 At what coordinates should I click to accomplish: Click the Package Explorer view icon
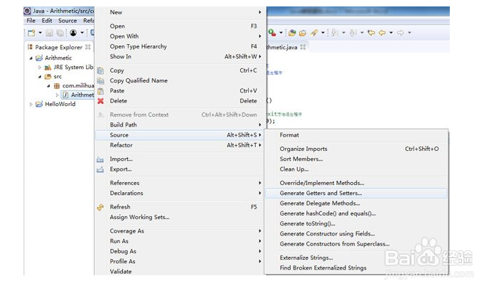[30, 47]
